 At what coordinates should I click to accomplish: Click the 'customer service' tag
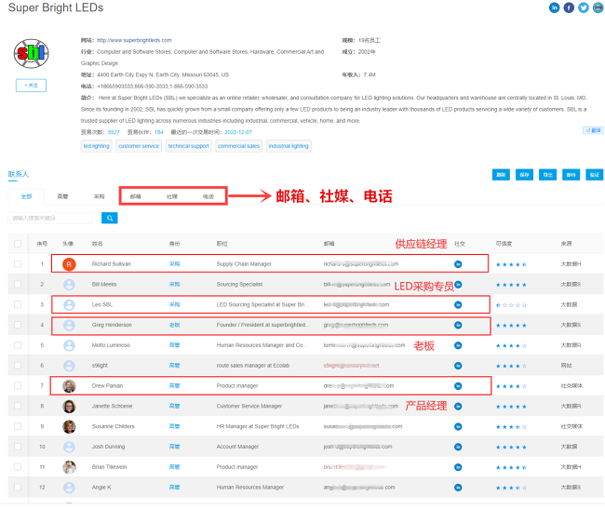(x=139, y=146)
